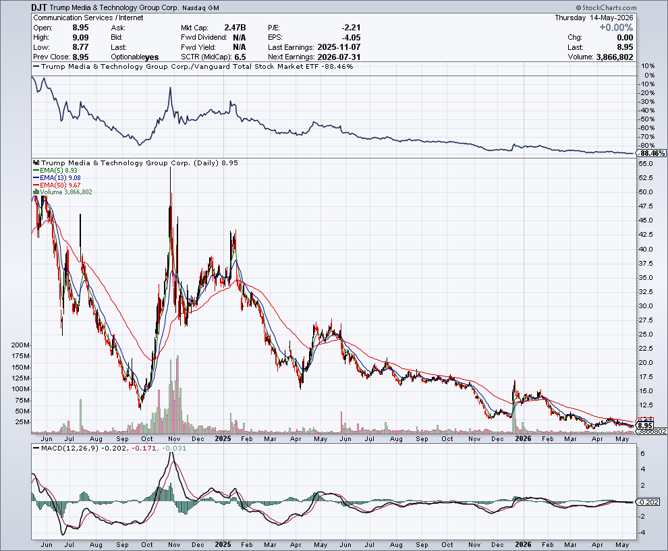The image size is (668, 551).
Task: Click the DJT ticker symbol in the header
Action: point(39,7)
